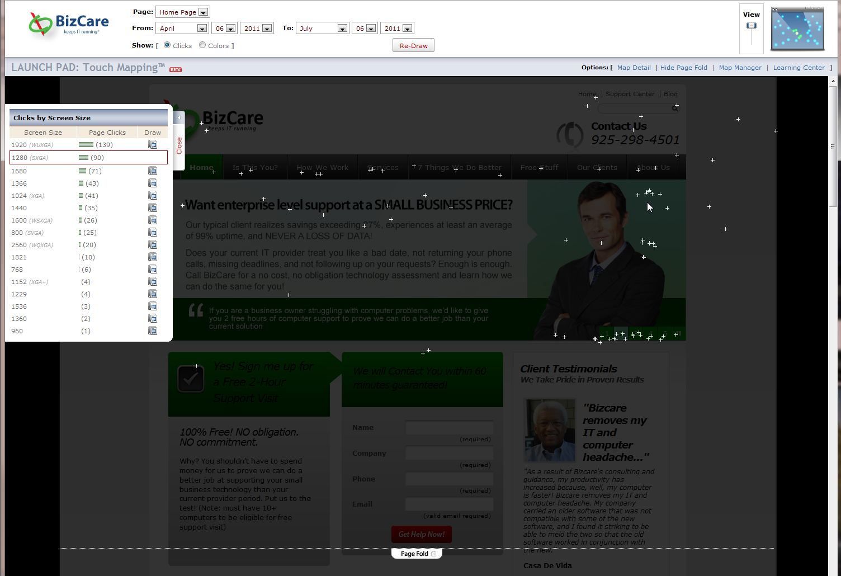The width and height of the screenshot is (841, 576).
Task: Select the Colors radio button
Action: [202, 45]
